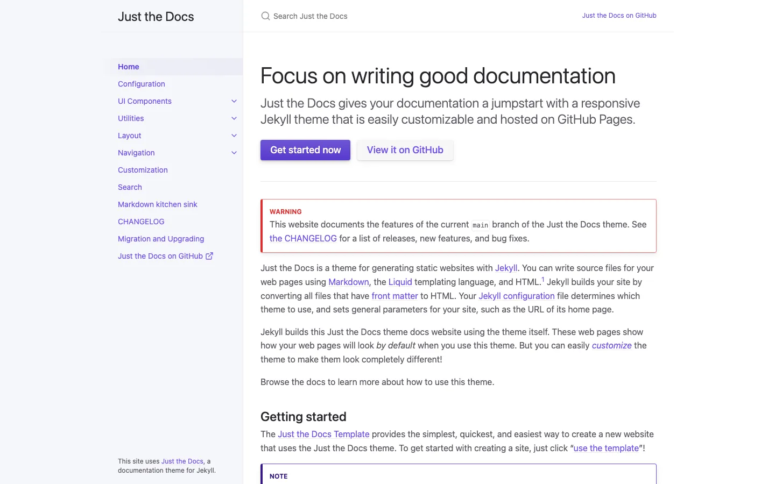The width and height of the screenshot is (775, 484).
Task: Click the View it on GitHub button
Action: coord(405,150)
